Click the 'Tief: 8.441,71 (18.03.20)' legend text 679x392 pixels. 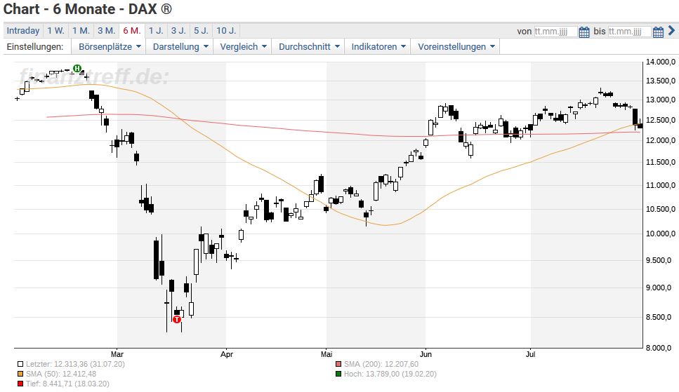(x=67, y=384)
